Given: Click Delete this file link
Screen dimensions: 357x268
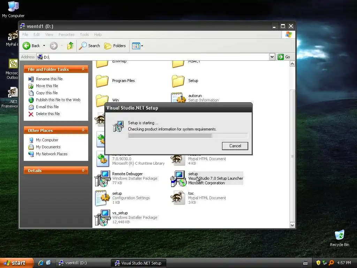Looking at the screenshot, I should coord(48,114).
